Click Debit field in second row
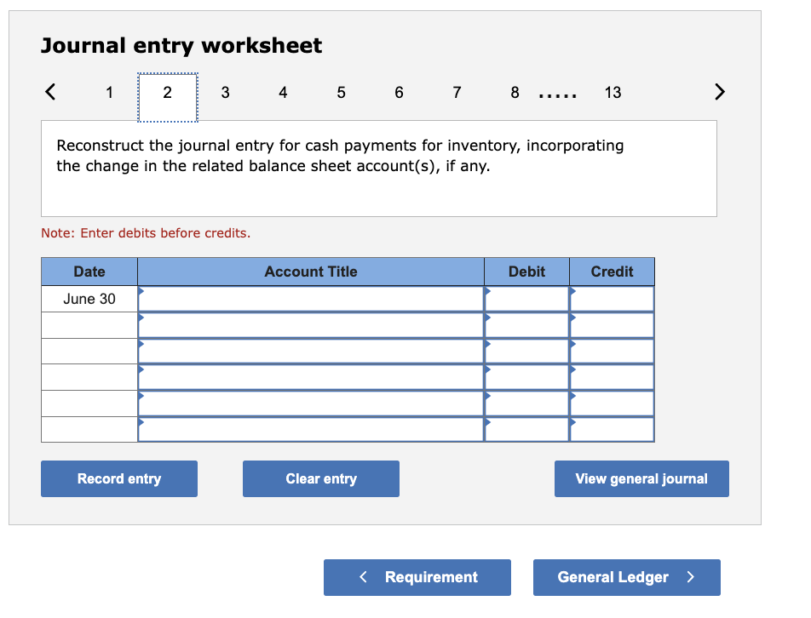 pyautogui.click(x=526, y=325)
